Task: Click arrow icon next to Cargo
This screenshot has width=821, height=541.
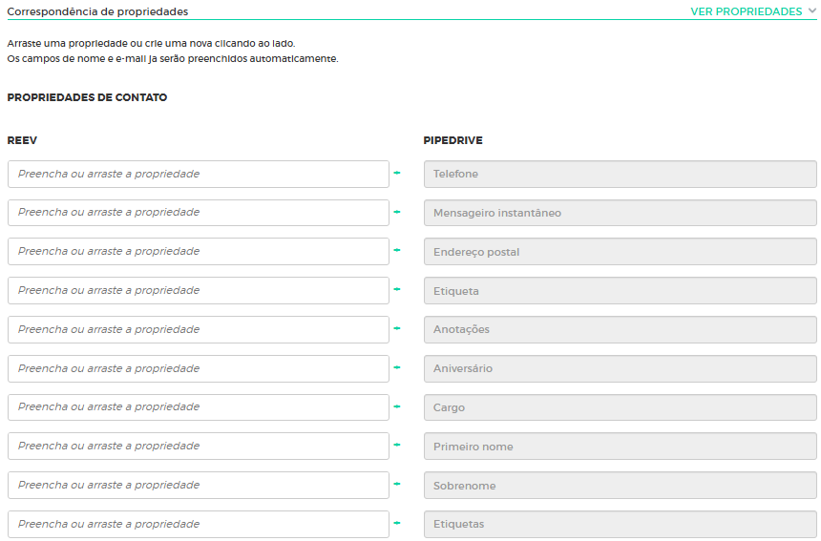Action: [397, 406]
